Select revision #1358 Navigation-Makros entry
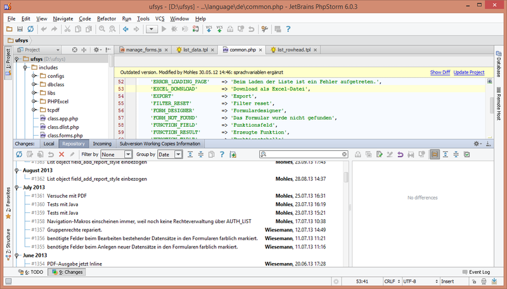The width and height of the screenshot is (507, 289). tap(179, 221)
